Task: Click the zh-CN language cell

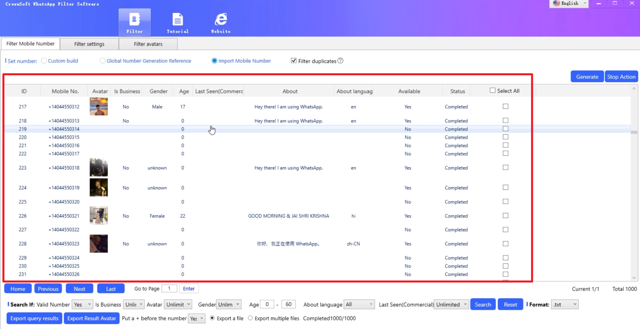Action: pos(353,244)
